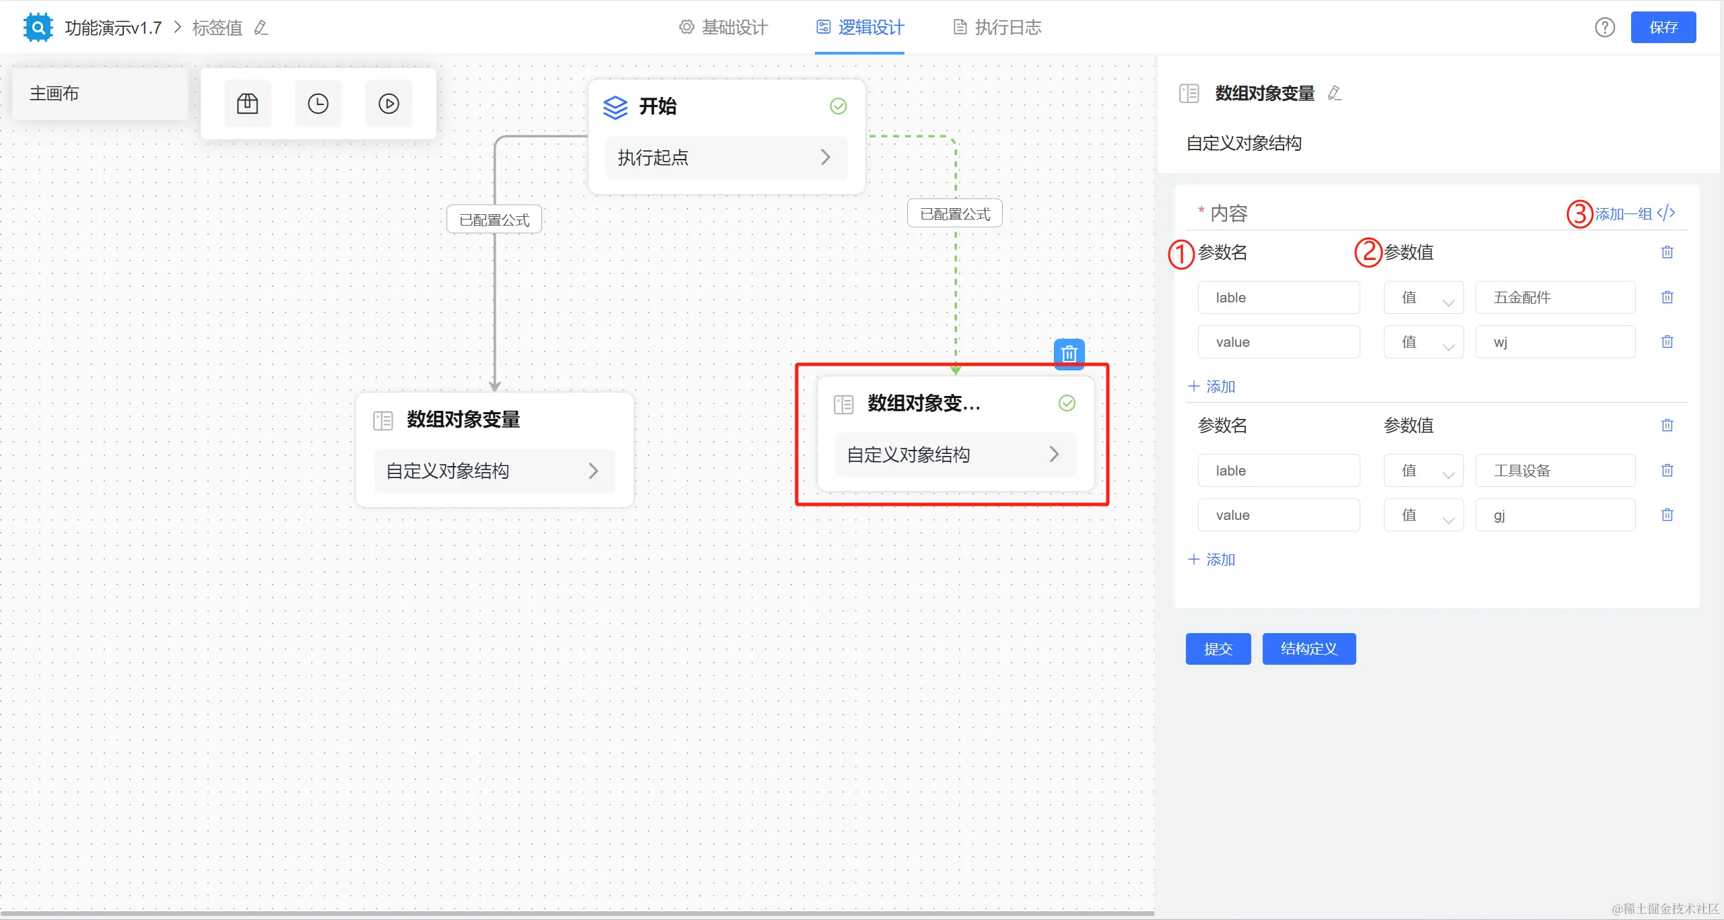Click edit pencil next to 数组对象变量 panel title
This screenshot has height=920, width=1724.
point(1334,93)
